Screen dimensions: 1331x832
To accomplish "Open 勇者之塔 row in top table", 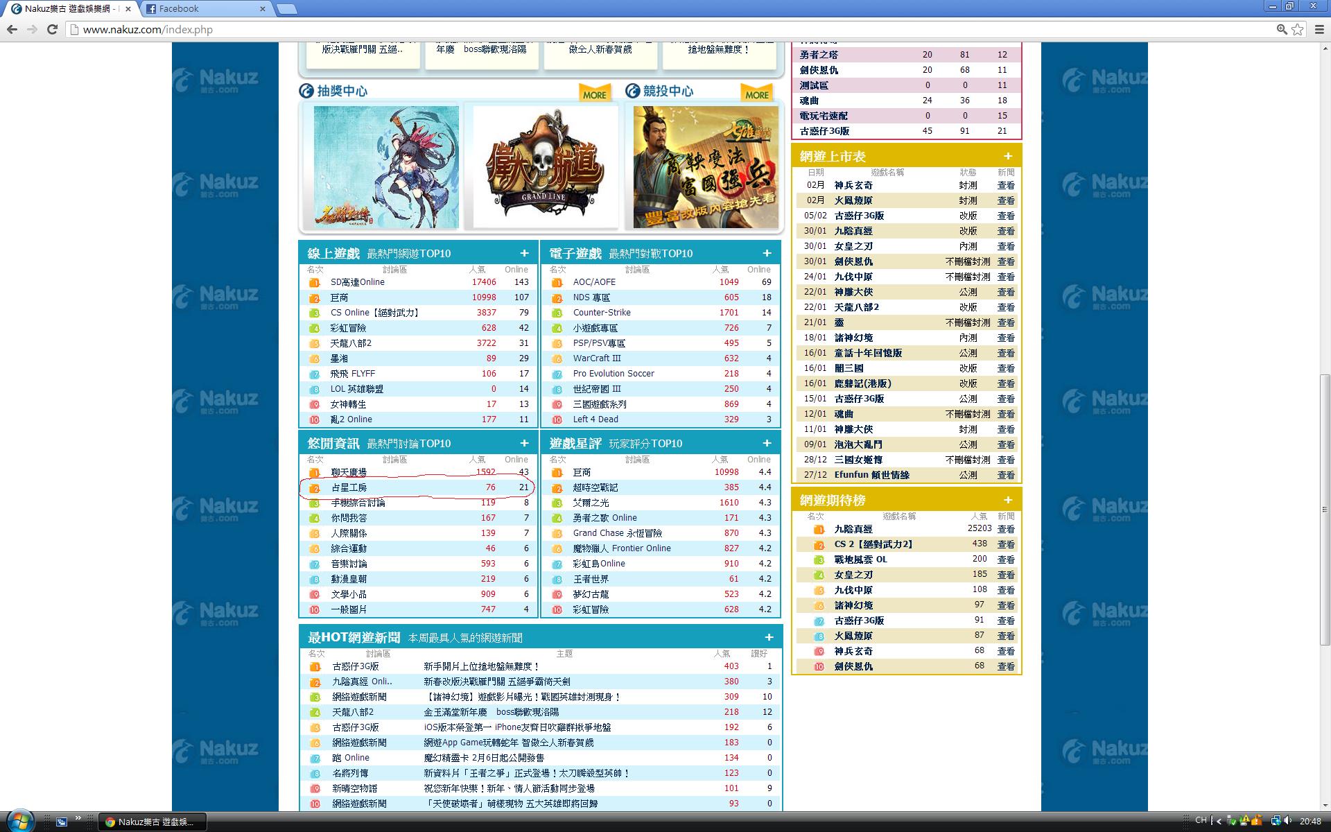I will tap(907, 55).
